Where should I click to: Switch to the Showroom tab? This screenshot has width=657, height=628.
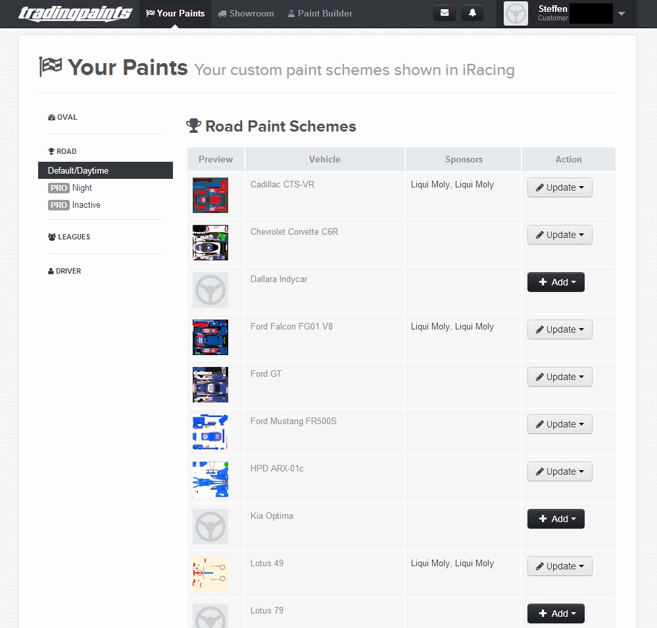pos(246,13)
